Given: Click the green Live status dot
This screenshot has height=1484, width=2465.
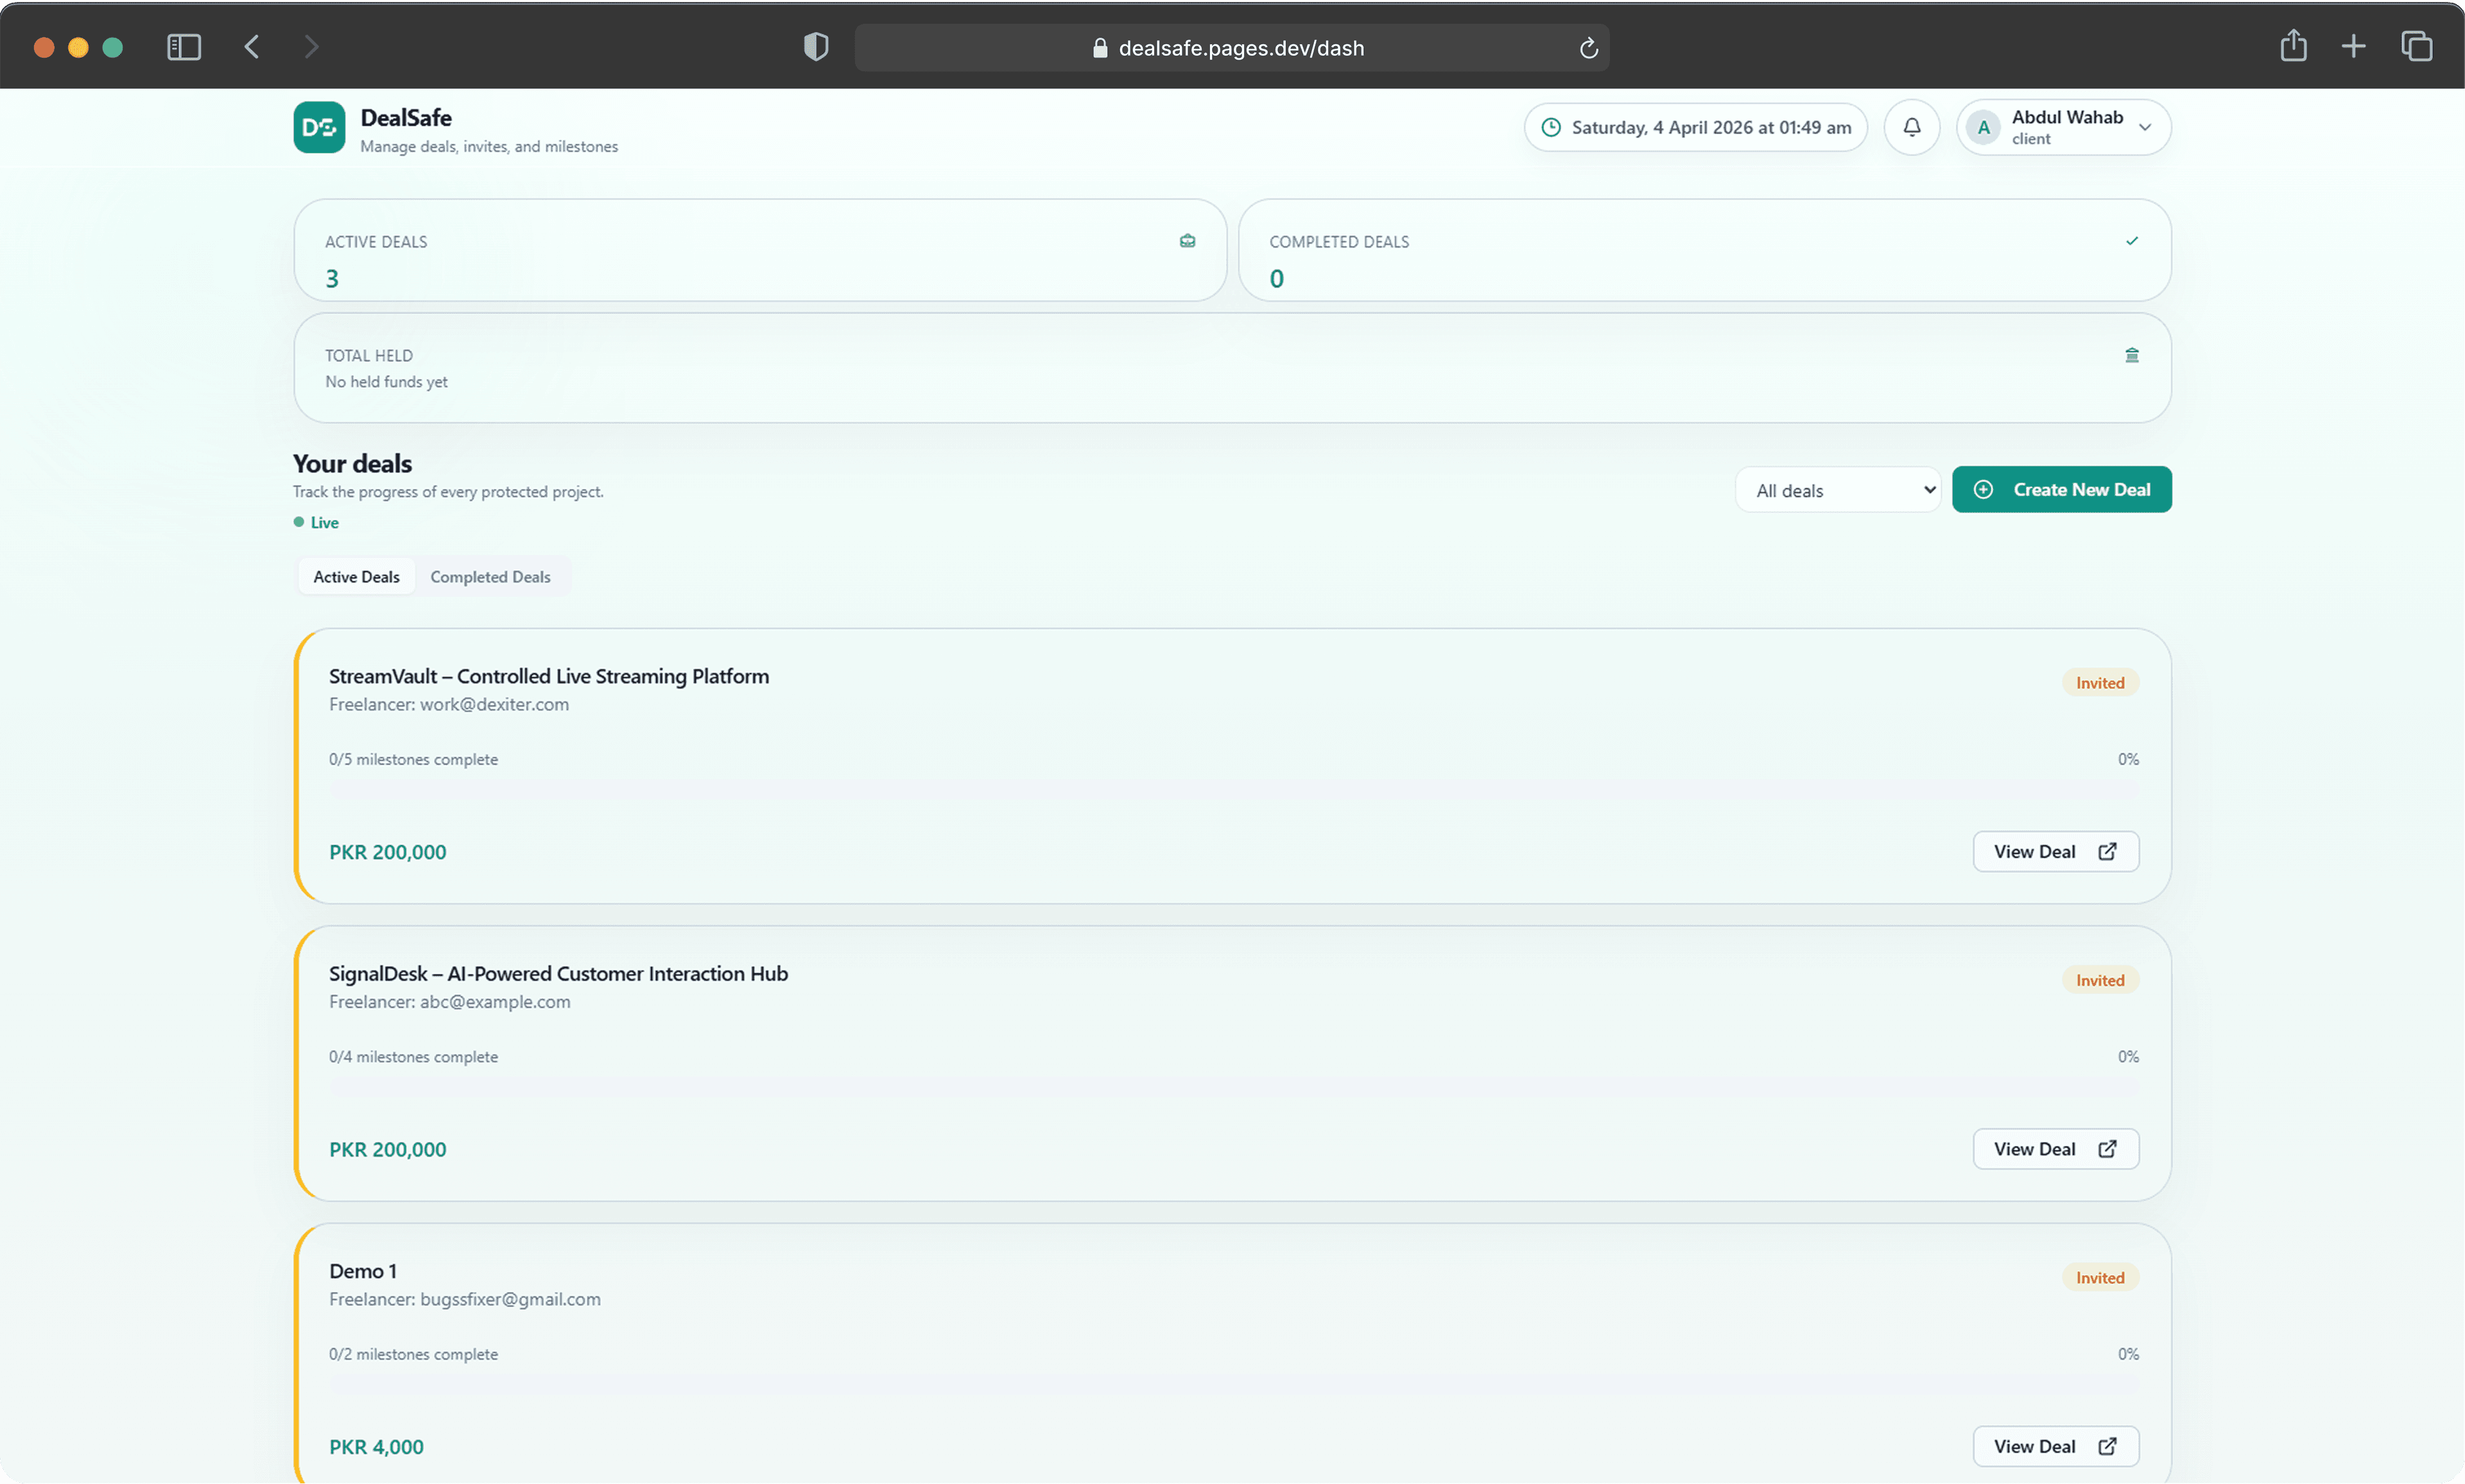Looking at the screenshot, I should (x=298, y=522).
